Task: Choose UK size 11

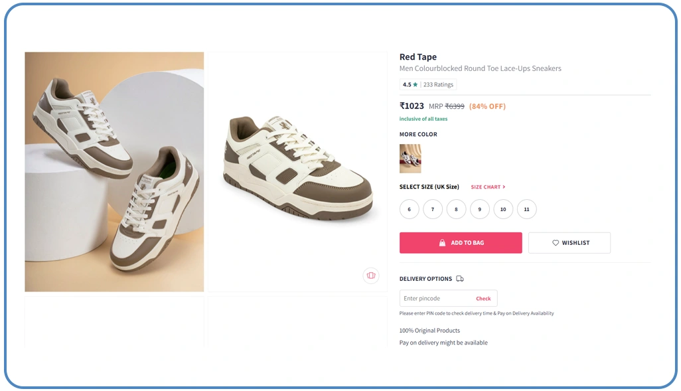Action: (526, 210)
